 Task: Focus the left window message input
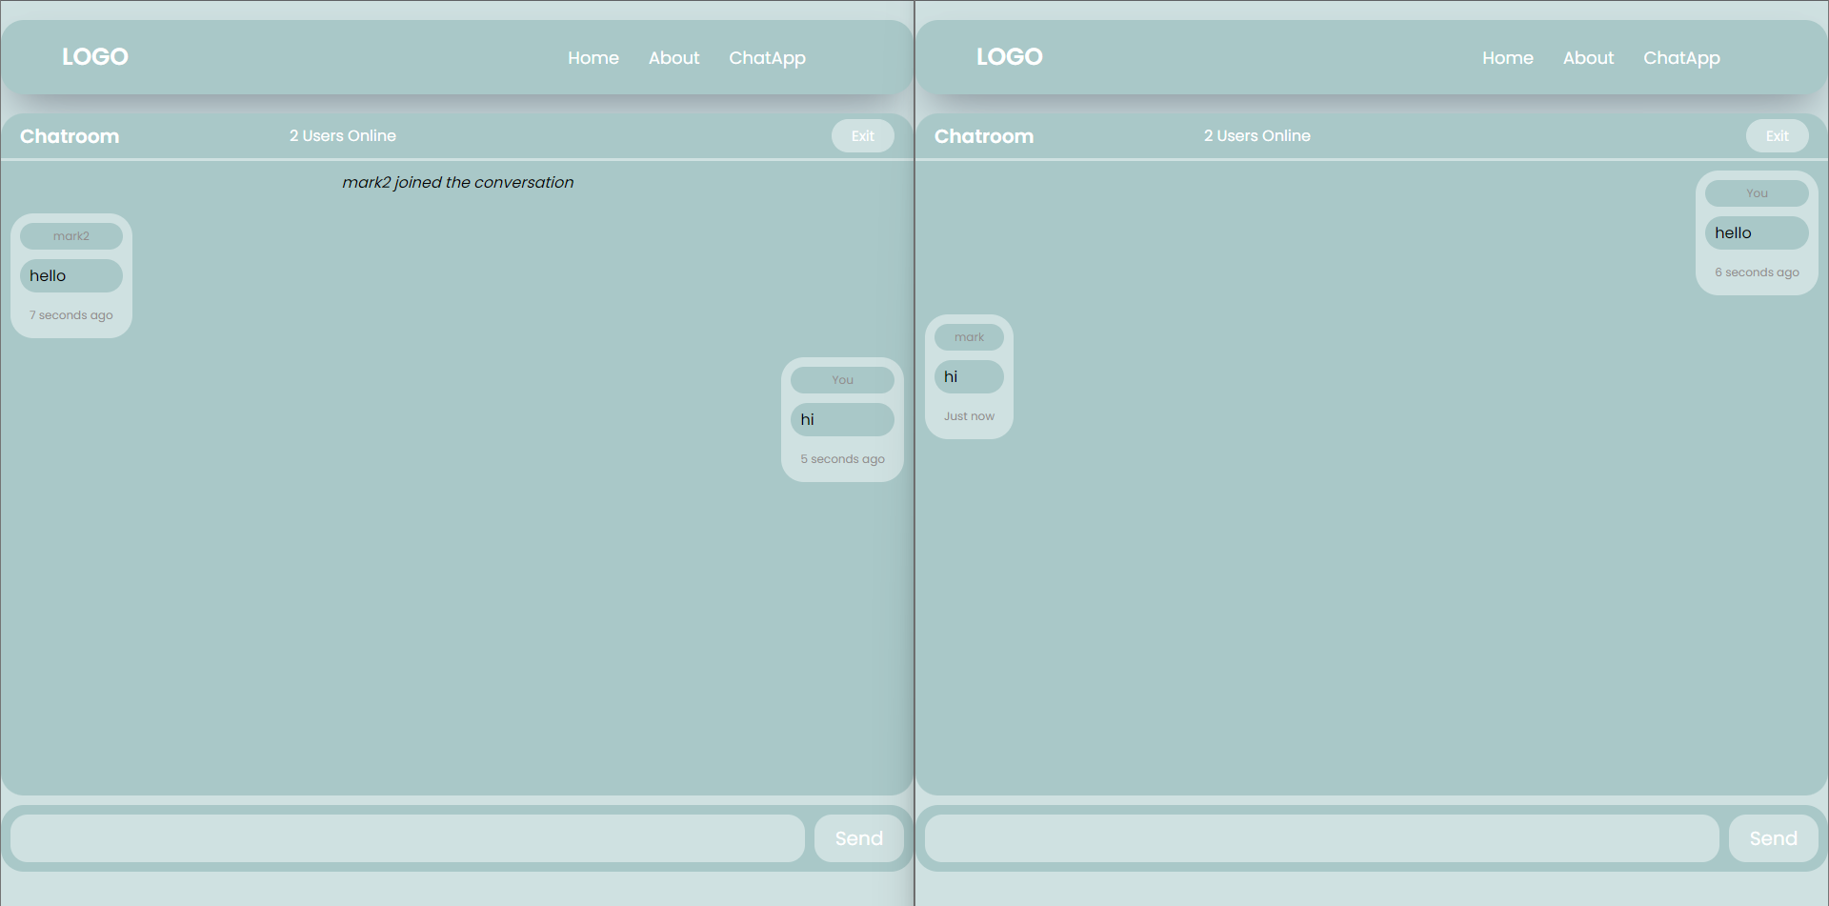pyautogui.click(x=408, y=838)
